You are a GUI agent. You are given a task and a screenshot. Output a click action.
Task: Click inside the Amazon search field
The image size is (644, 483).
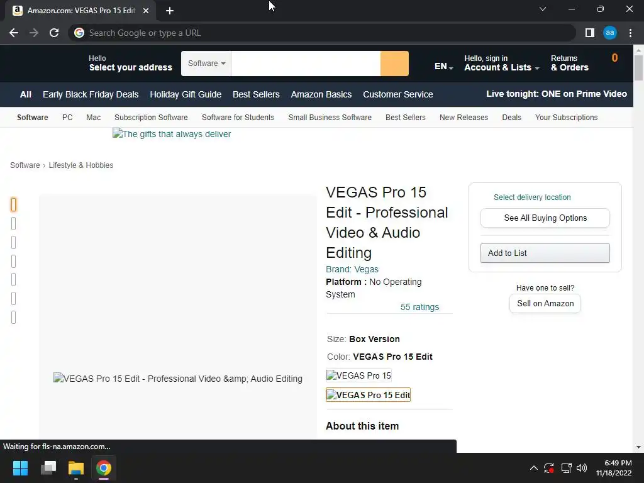point(306,64)
